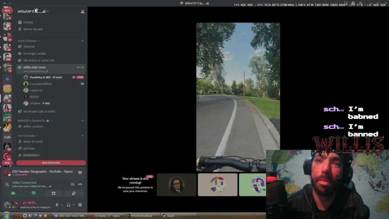
Task: Collapse the WillisEXP x SardineTin category
Action: pyautogui.click(x=35, y=121)
